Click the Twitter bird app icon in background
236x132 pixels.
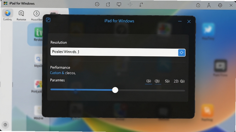tap(208, 29)
